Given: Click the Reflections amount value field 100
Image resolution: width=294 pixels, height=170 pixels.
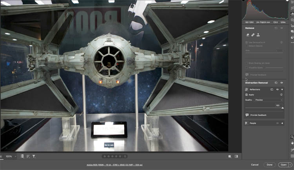Looking at the screenshot, I should pyautogui.click(x=278, y=105).
